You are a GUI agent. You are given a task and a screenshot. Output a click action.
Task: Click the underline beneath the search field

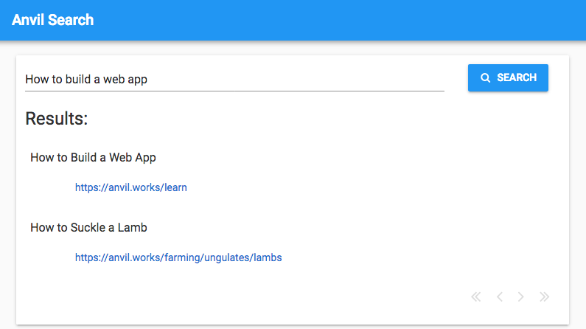234,91
